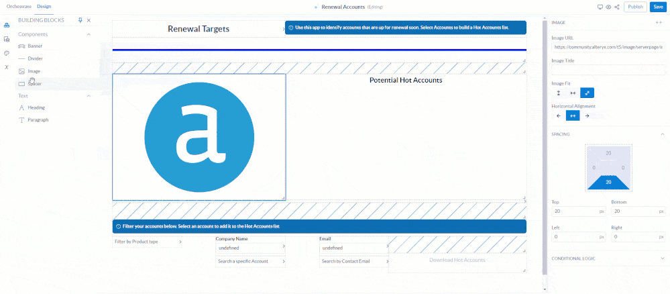
Task: Set Image Fit to the horizontal fit option
Action: (573, 93)
